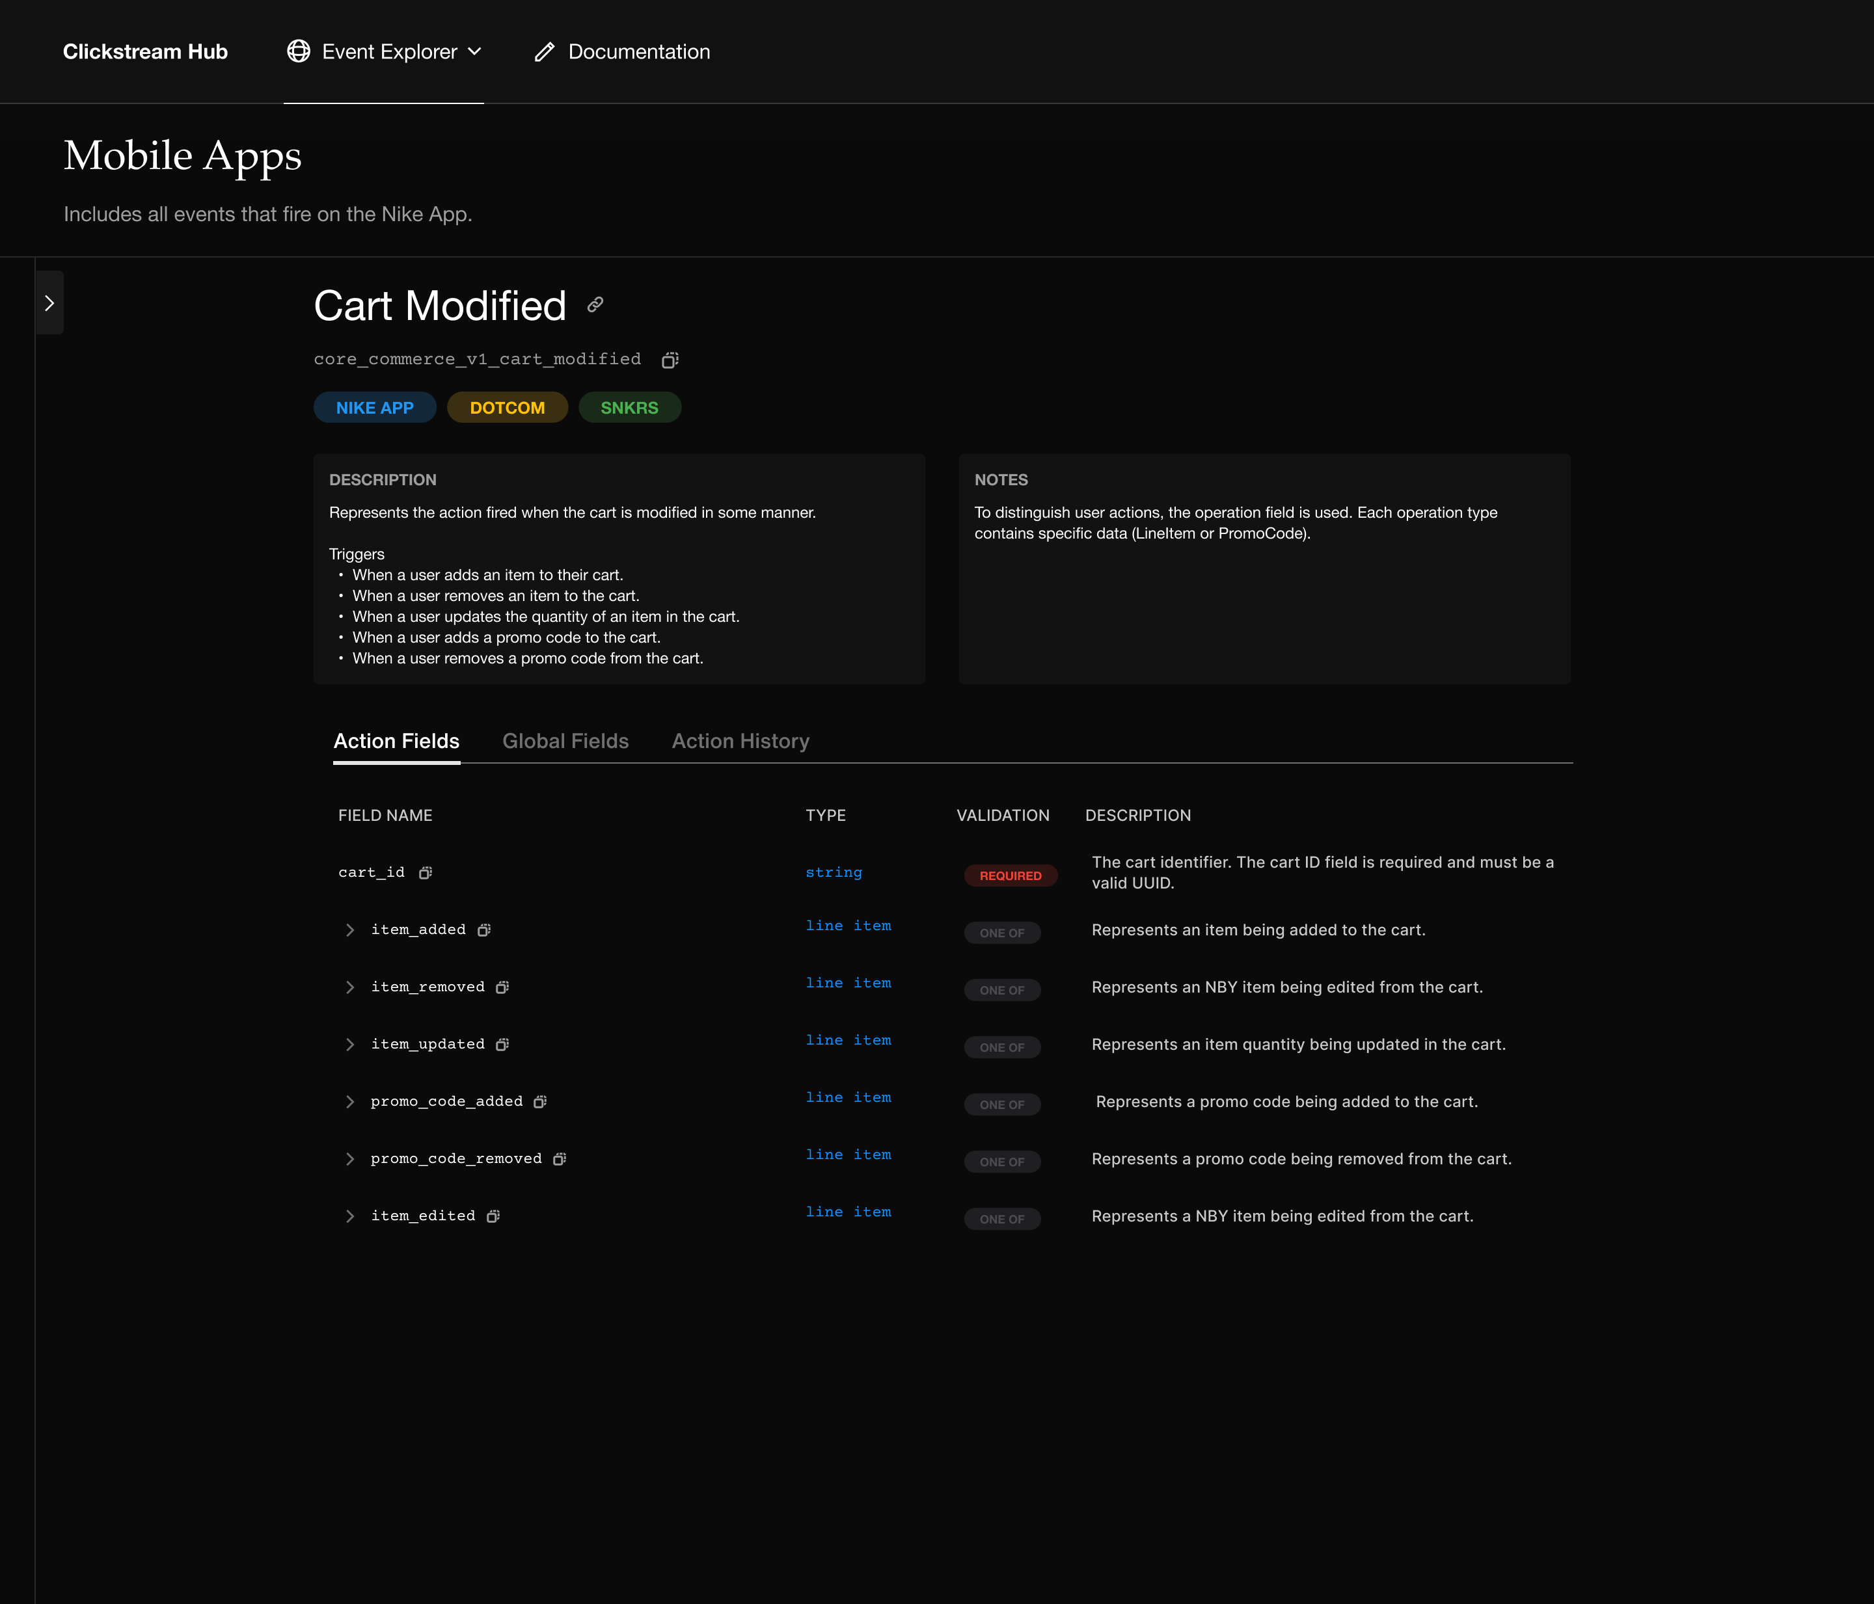Screen dimensions: 1874x1604
Task: Click the Clickstream Hub home link
Action: point(144,51)
